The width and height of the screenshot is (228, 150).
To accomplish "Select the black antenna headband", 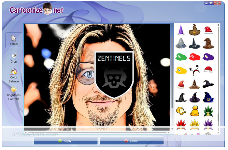I will click(194, 70).
